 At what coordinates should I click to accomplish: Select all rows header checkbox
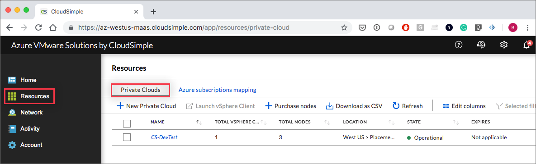coord(127,123)
